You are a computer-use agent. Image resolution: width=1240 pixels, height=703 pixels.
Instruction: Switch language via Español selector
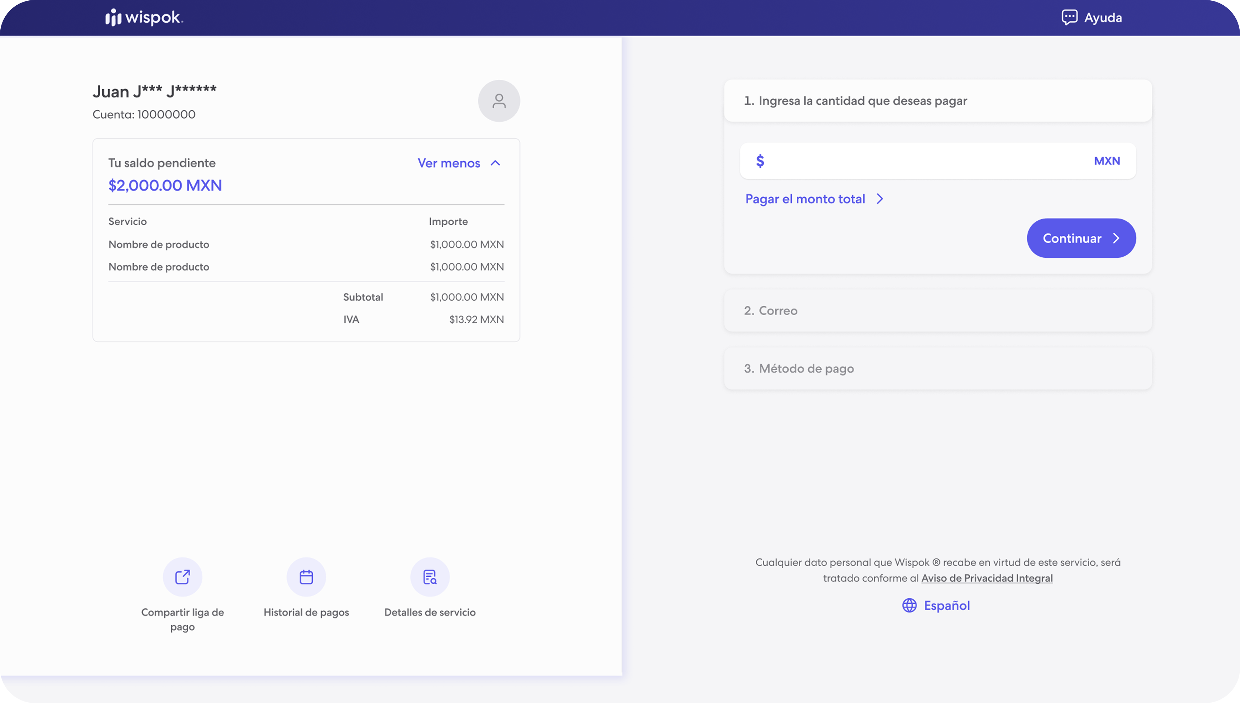pyautogui.click(x=946, y=606)
